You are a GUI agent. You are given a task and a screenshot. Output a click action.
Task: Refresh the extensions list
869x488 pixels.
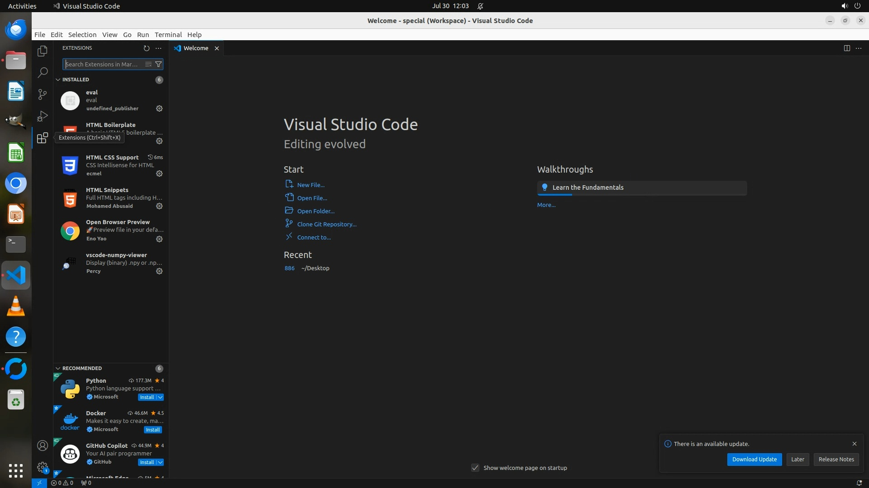(x=146, y=48)
